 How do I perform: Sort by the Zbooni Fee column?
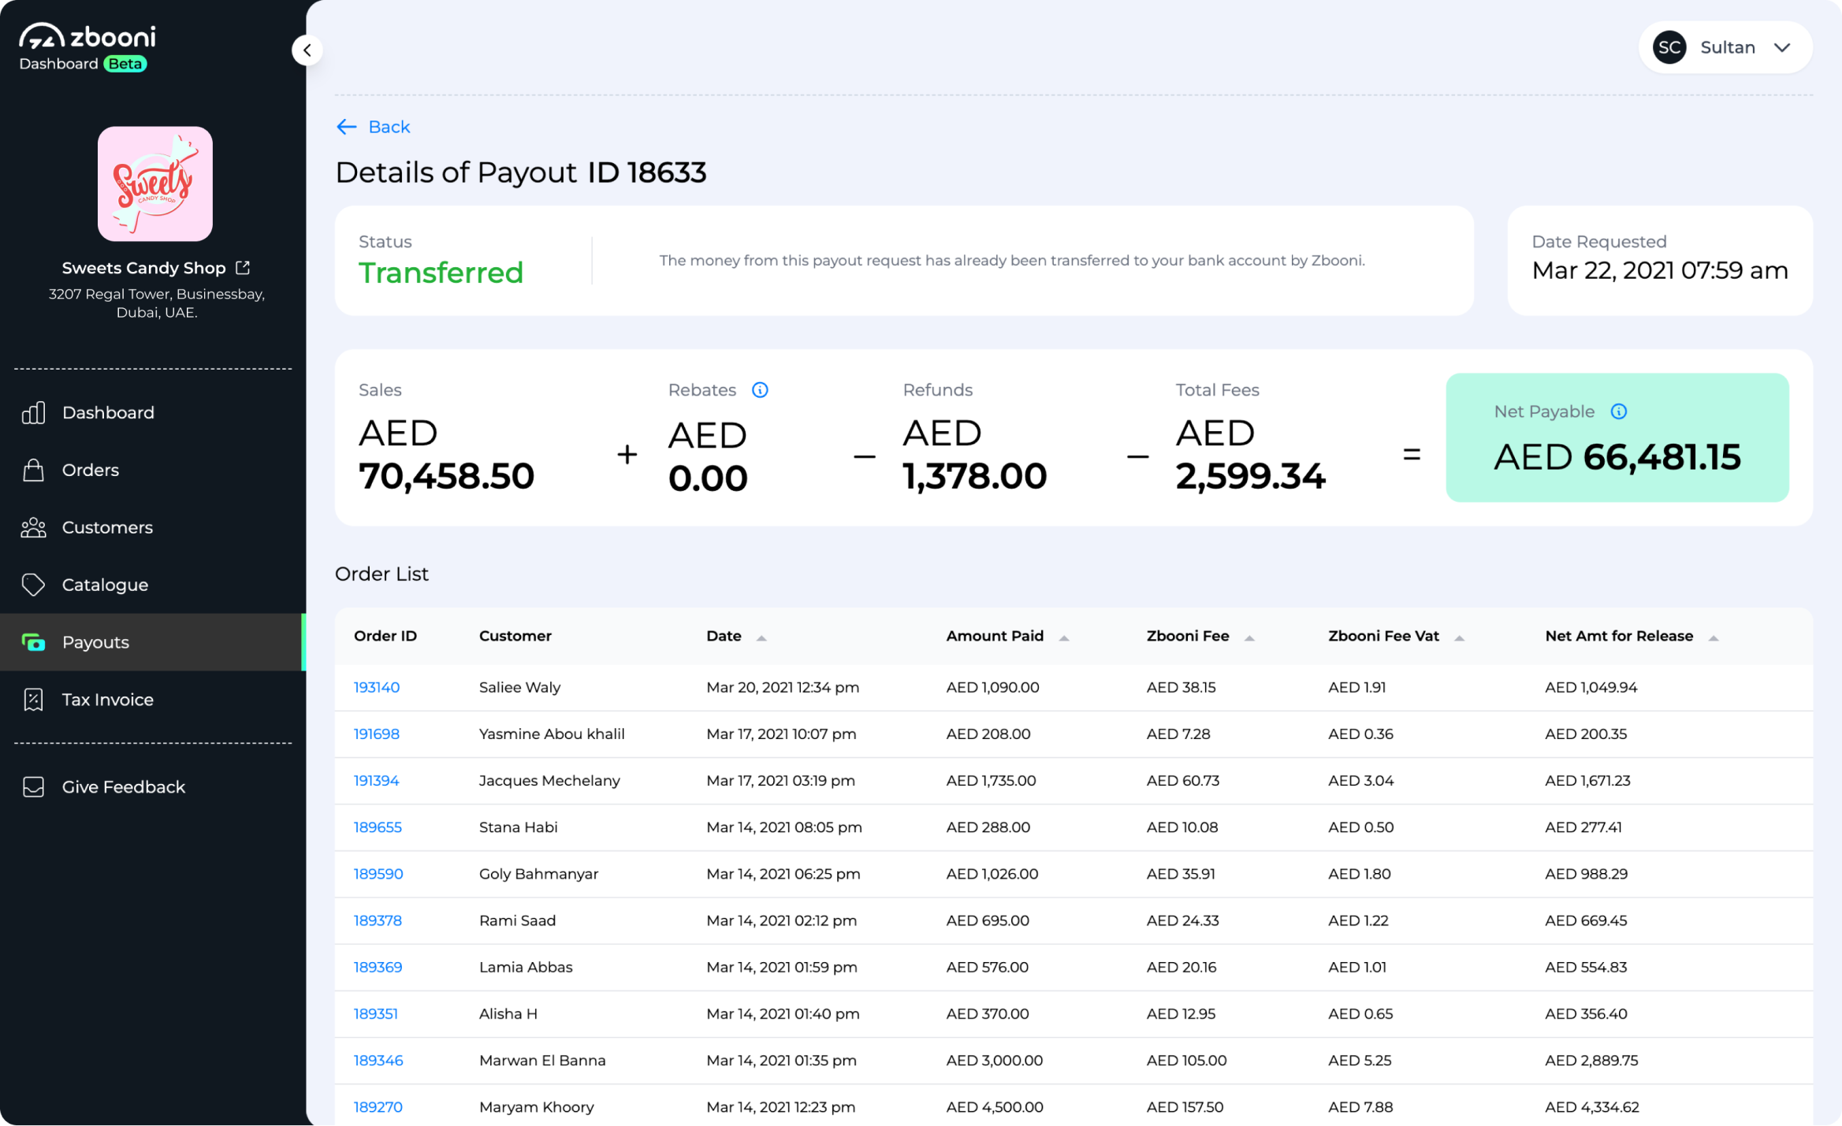pos(1248,637)
